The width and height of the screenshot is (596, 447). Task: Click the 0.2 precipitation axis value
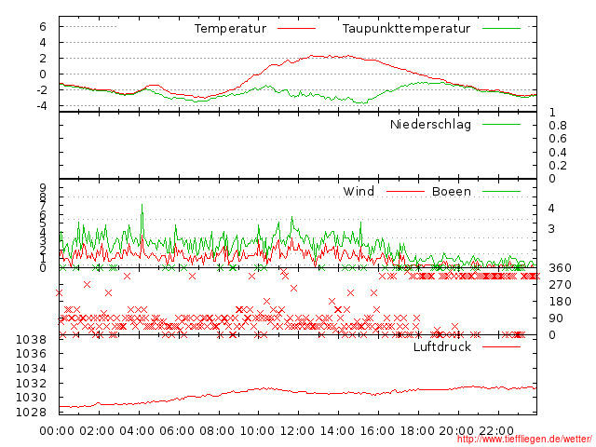tap(558, 166)
